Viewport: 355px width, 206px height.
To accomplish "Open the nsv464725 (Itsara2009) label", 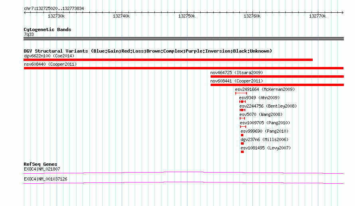I will 237,73.
